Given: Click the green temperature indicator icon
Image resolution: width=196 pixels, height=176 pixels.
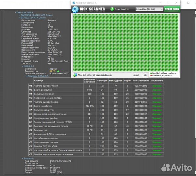Looking at the screenshot, I should (58, 71).
